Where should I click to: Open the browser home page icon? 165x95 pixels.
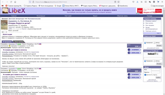pos(15,2)
